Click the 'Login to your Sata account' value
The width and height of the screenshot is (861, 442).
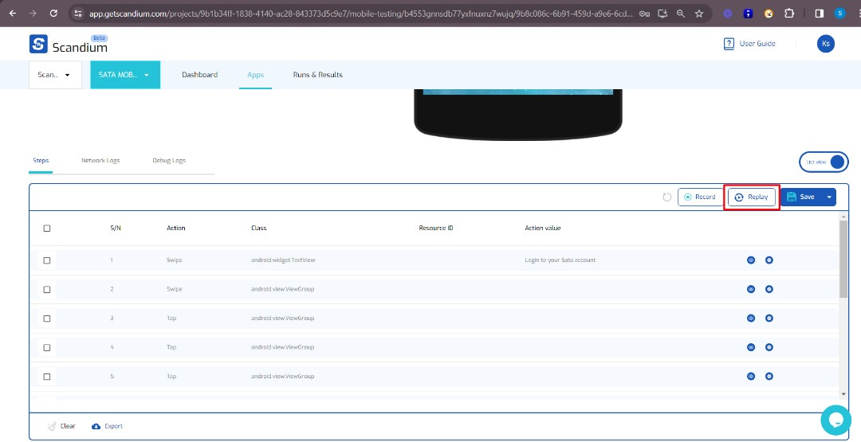pyautogui.click(x=560, y=260)
